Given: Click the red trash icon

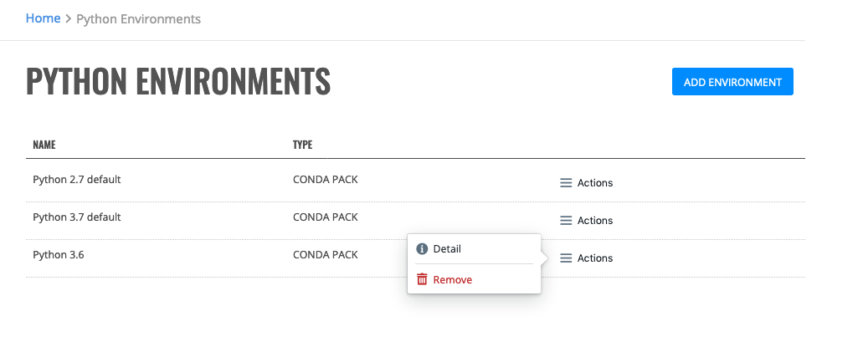Looking at the screenshot, I should point(422,279).
